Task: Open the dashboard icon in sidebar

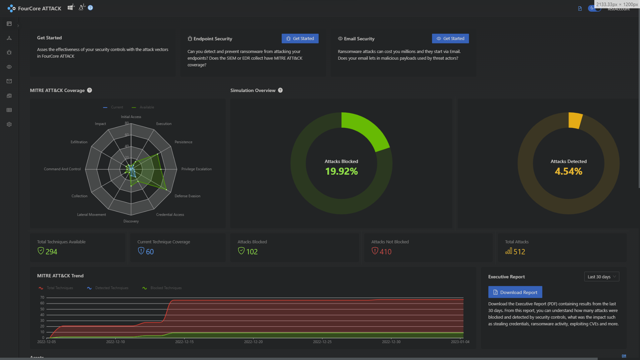Action: pyautogui.click(x=9, y=24)
